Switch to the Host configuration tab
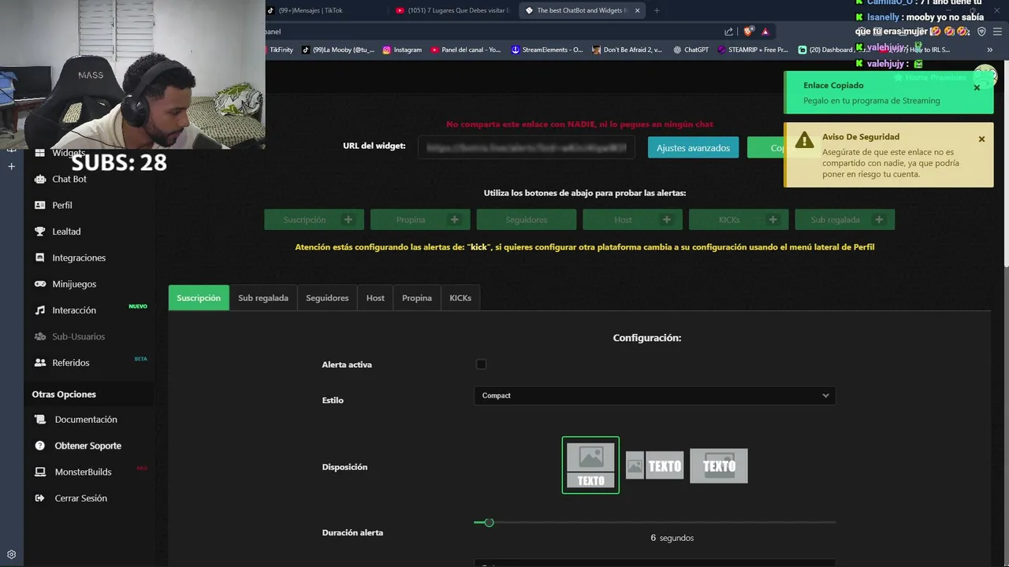 [x=375, y=298]
